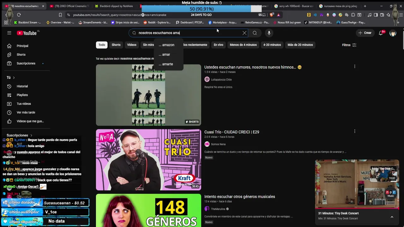
Task: Expand the Suscripciones section header
Action: click(x=20, y=135)
